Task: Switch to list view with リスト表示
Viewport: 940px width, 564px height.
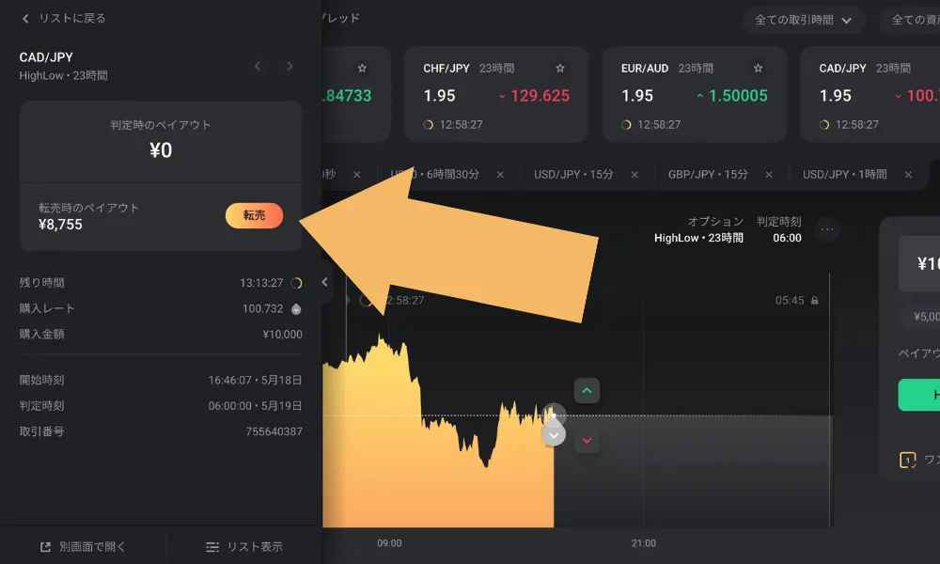Action: click(244, 547)
